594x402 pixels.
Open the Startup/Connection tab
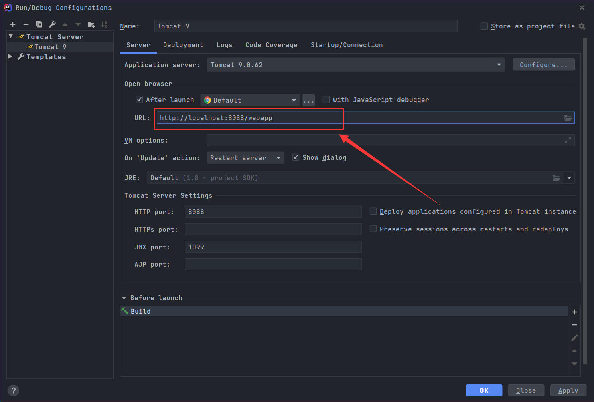(347, 45)
